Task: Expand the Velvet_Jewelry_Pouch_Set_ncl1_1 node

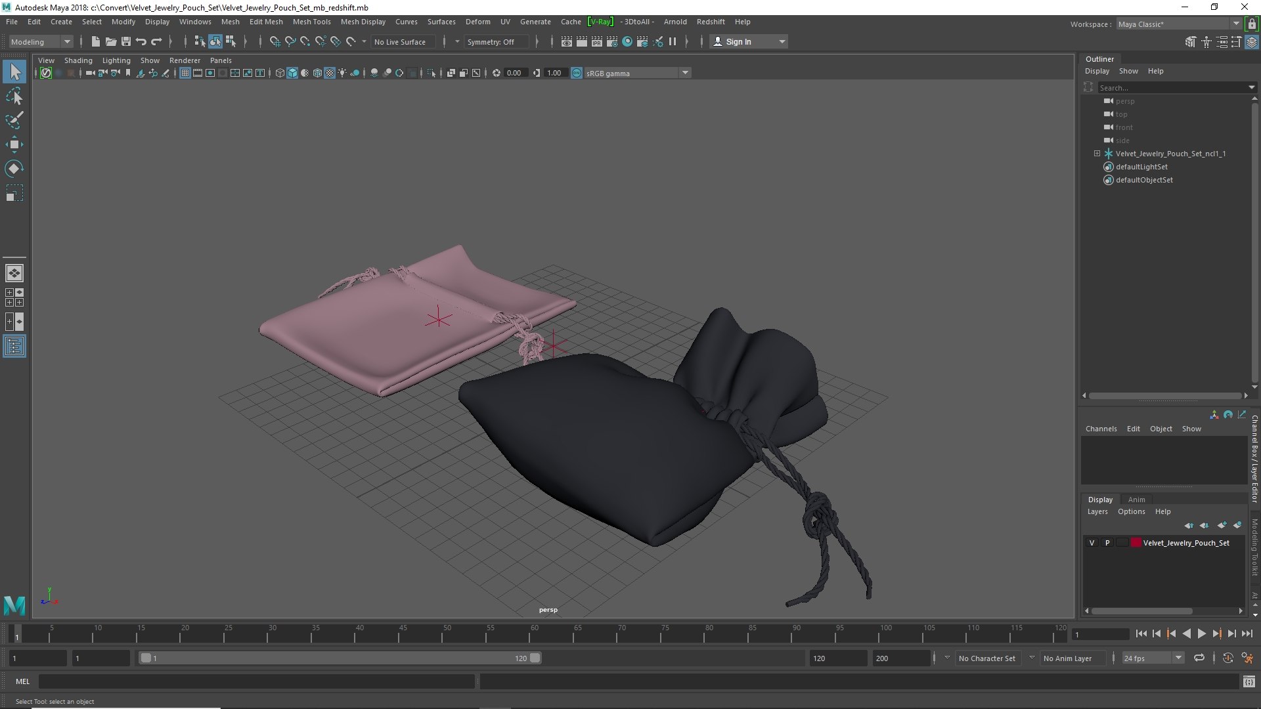Action: pos(1097,154)
